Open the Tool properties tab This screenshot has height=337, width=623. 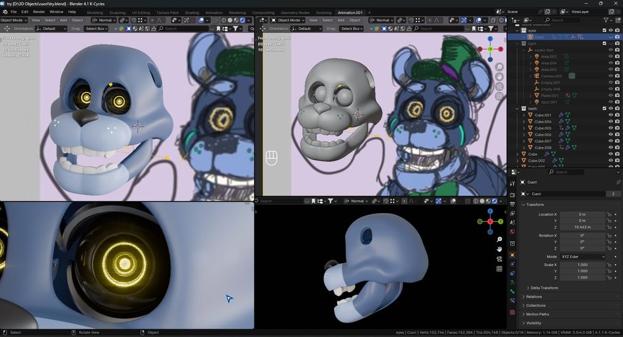click(513, 184)
